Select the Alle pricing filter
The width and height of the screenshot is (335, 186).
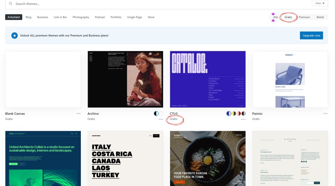[x=275, y=17]
